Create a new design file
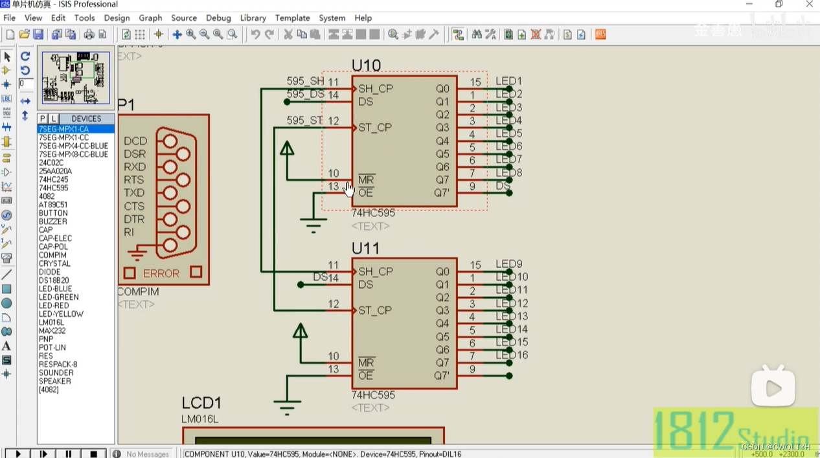Image resolution: width=820 pixels, height=458 pixels. (10, 34)
